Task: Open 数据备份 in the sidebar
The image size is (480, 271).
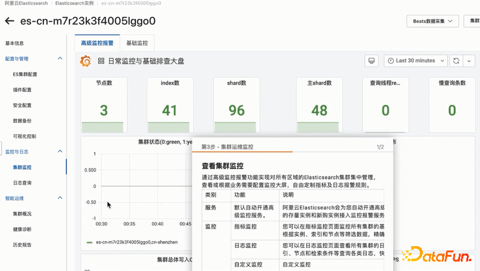Action: coord(22,121)
